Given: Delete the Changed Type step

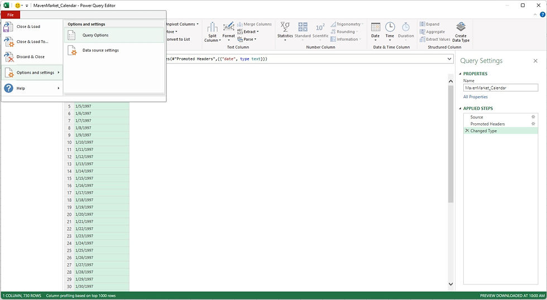Looking at the screenshot, I should pos(467,130).
